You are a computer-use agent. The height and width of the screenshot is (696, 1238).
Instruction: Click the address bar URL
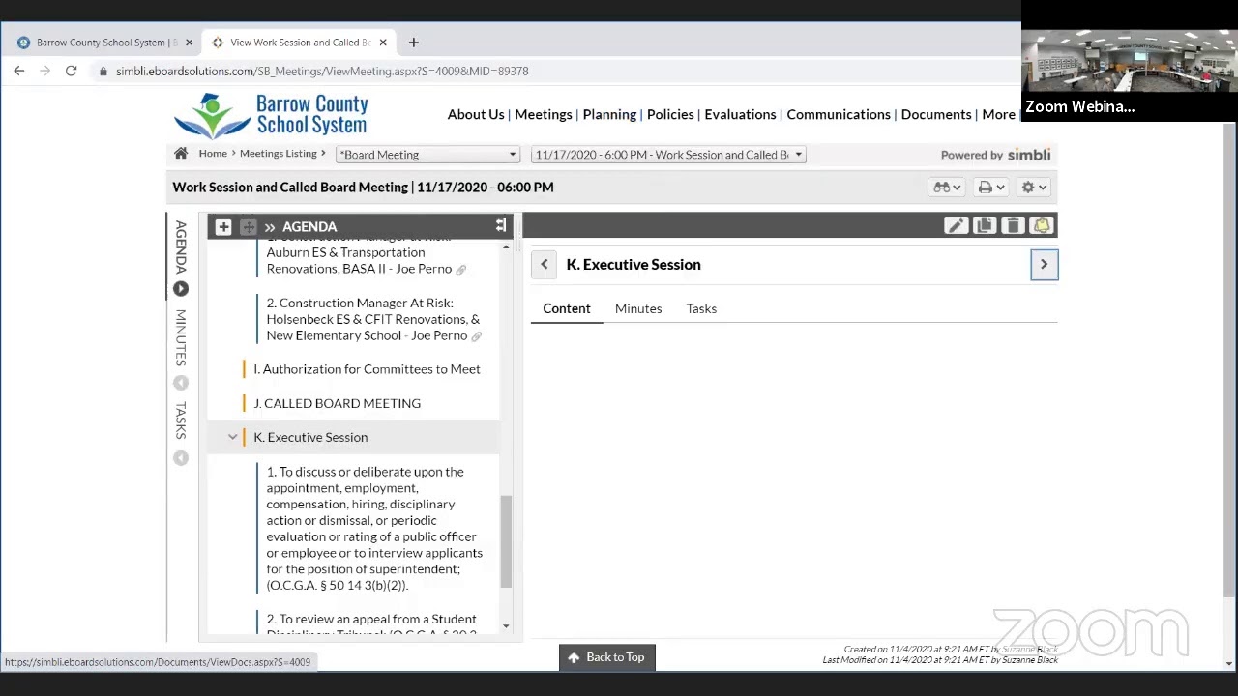click(322, 71)
